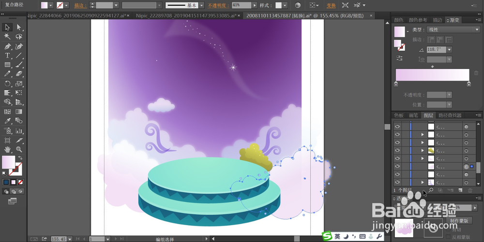Hide the layer with the olive bush thumbnail
This screenshot has height=242, width=484.
[x=397, y=150]
